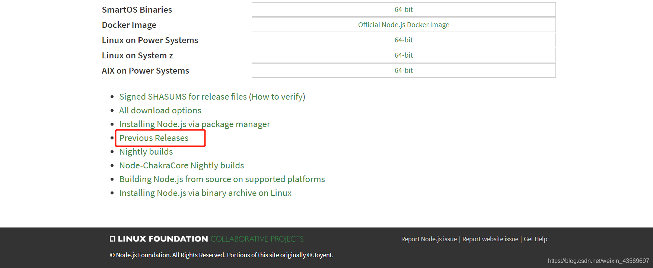This screenshot has height=268, width=653.
Task: Click Report website issue
Action: (490, 239)
